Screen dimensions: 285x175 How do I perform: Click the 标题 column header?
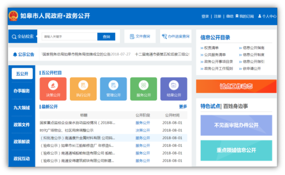tap(84, 115)
